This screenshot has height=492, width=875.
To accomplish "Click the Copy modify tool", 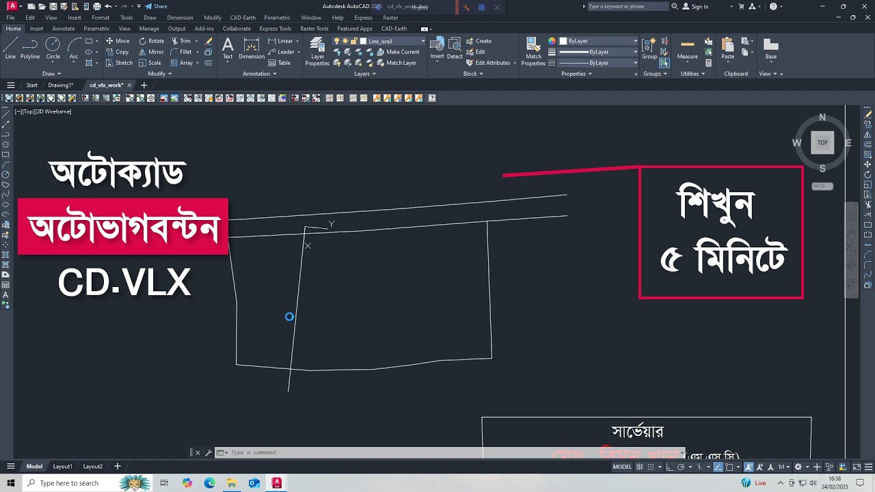I will point(118,52).
